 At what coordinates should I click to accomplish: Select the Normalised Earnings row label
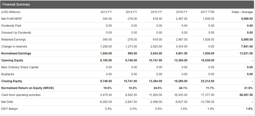click(16, 53)
